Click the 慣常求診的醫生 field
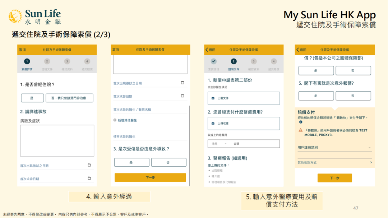 (x=150, y=136)
